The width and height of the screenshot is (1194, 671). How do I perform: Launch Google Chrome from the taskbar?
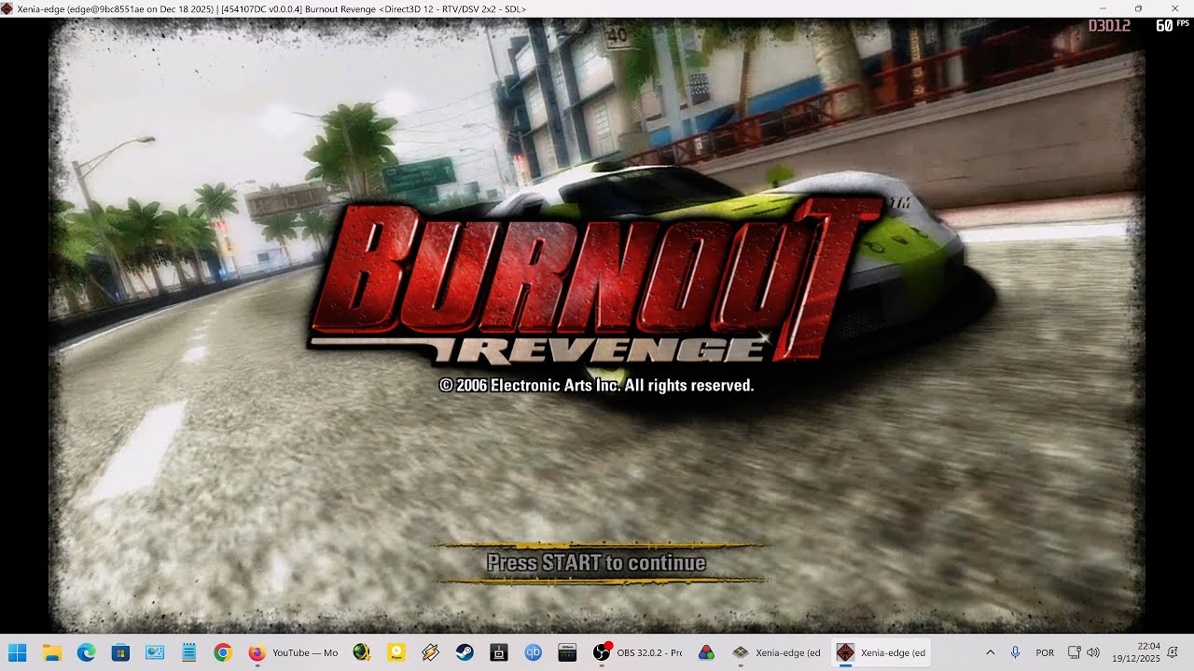222,652
